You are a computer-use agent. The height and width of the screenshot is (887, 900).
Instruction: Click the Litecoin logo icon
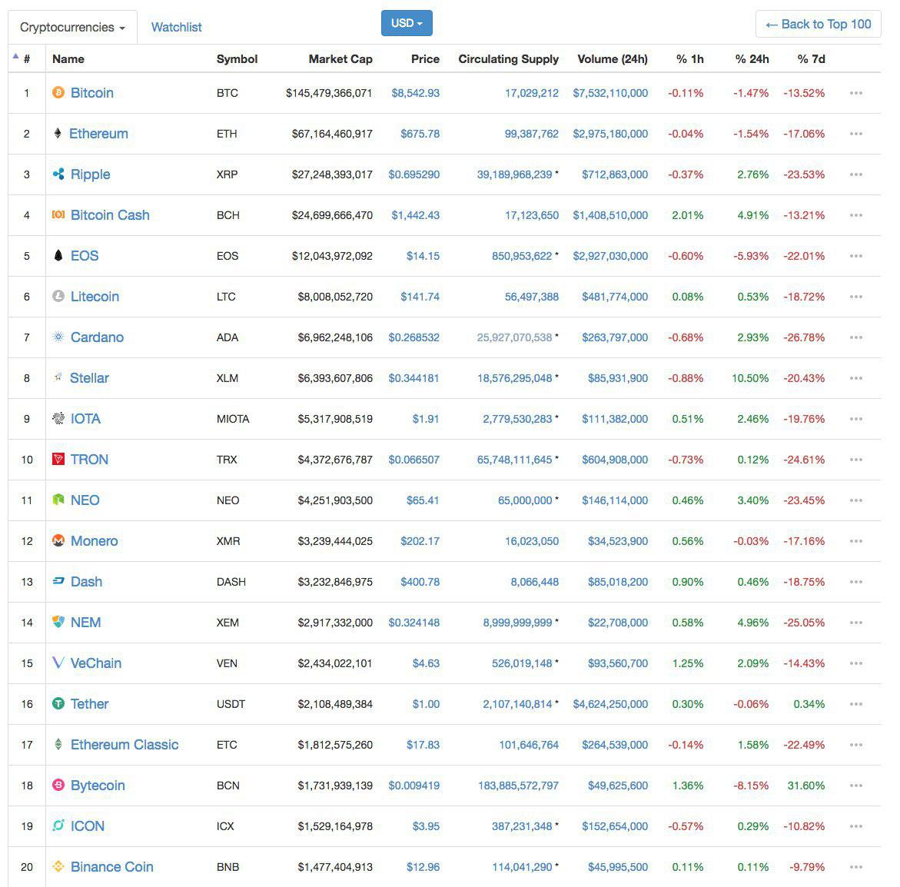(58, 296)
